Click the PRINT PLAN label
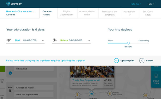Screen dimensions: 161x99 [156, 82]
